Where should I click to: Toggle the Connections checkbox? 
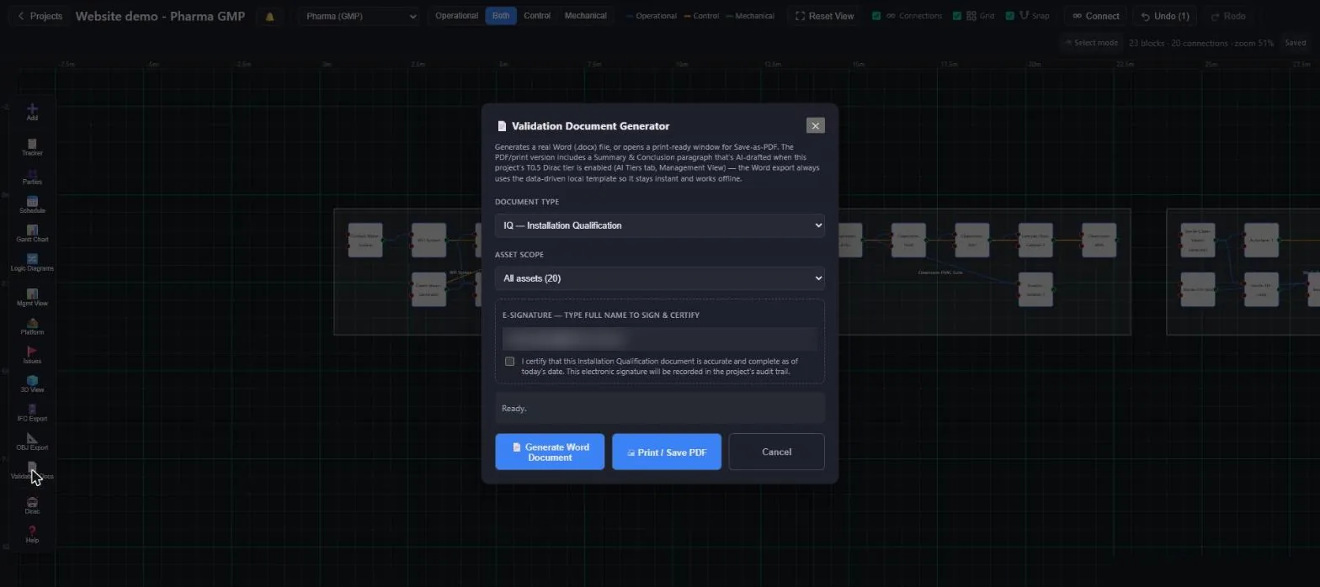(x=876, y=16)
